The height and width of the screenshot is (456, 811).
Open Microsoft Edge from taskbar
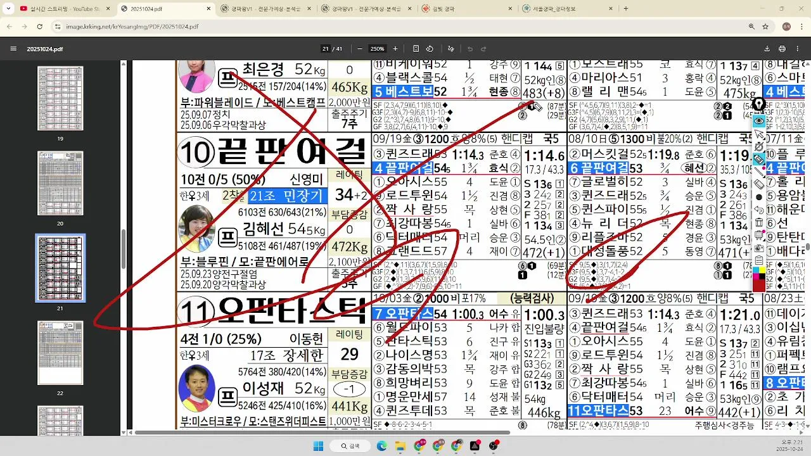(x=381, y=446)
